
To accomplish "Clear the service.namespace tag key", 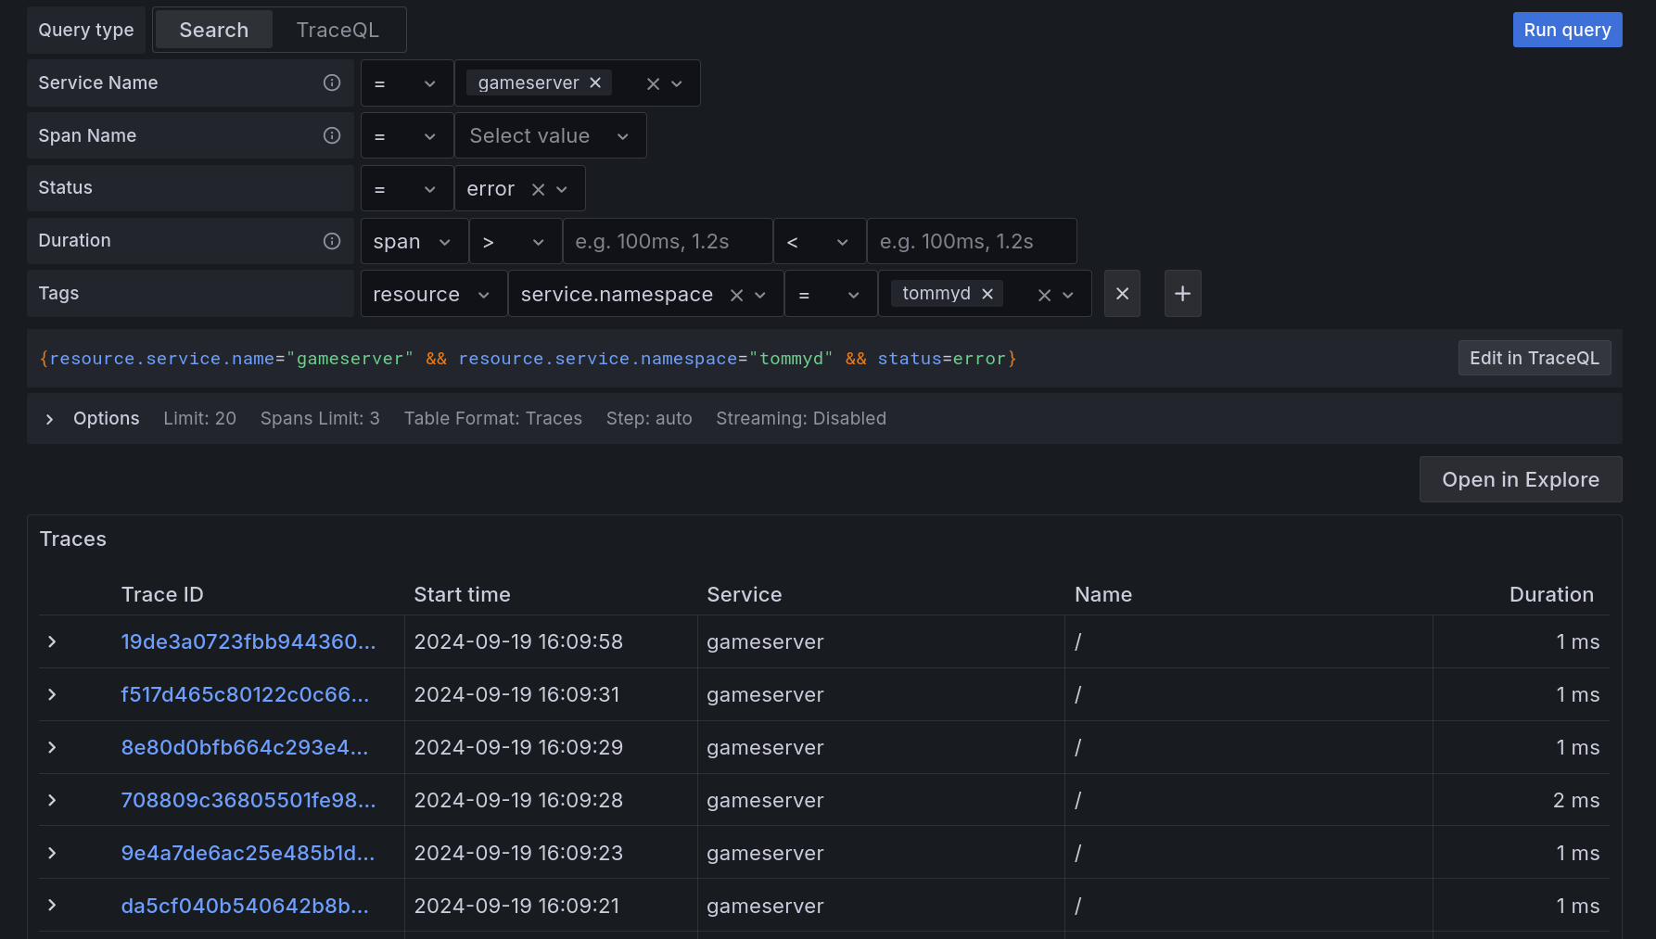I will point(736,295).
